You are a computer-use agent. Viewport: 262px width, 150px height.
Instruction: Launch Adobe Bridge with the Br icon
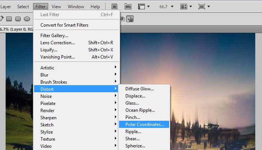pyautogui.click(x=115, y=7)
